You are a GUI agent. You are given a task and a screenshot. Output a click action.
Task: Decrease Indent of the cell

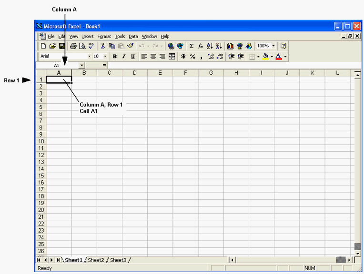click(231, 56)
